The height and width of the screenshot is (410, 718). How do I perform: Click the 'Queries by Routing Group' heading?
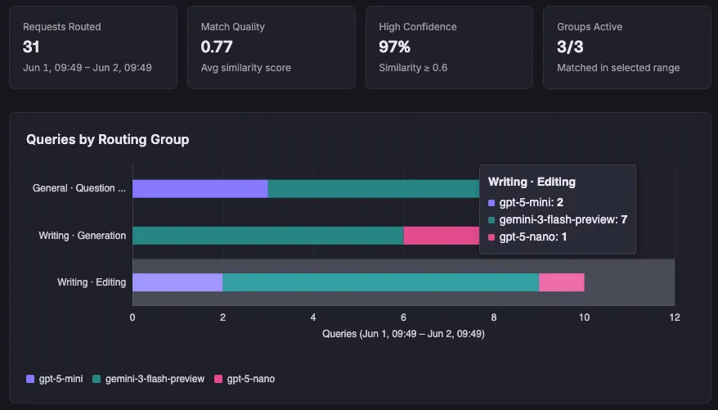[108, 139]
